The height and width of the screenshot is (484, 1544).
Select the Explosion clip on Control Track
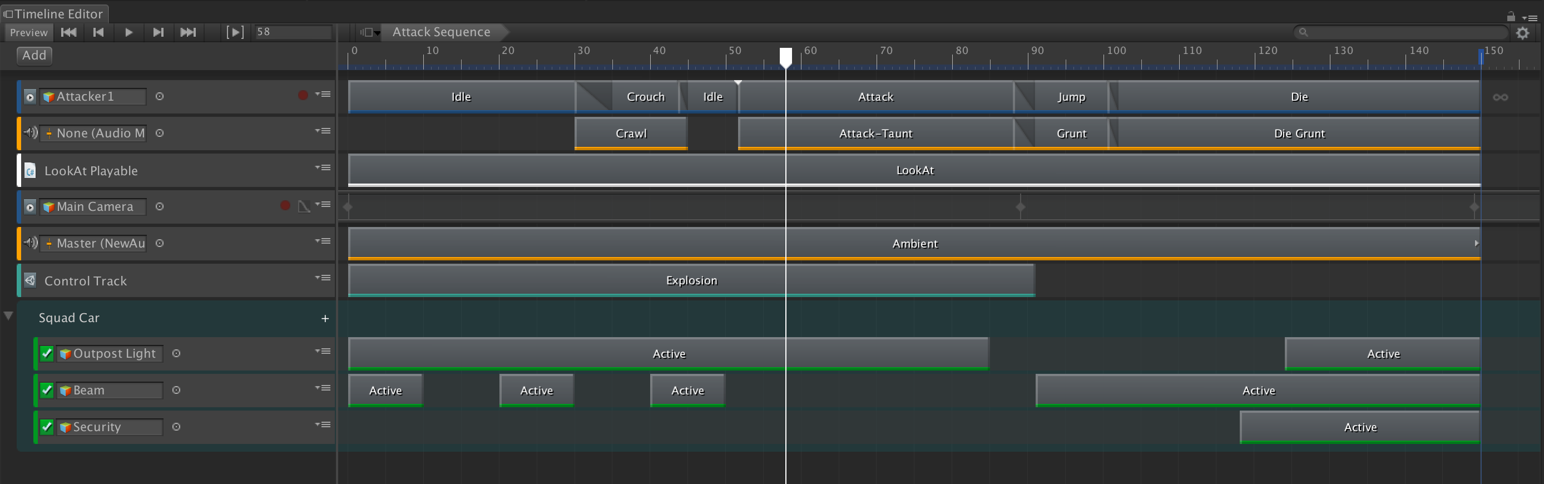tap(691, 280)
